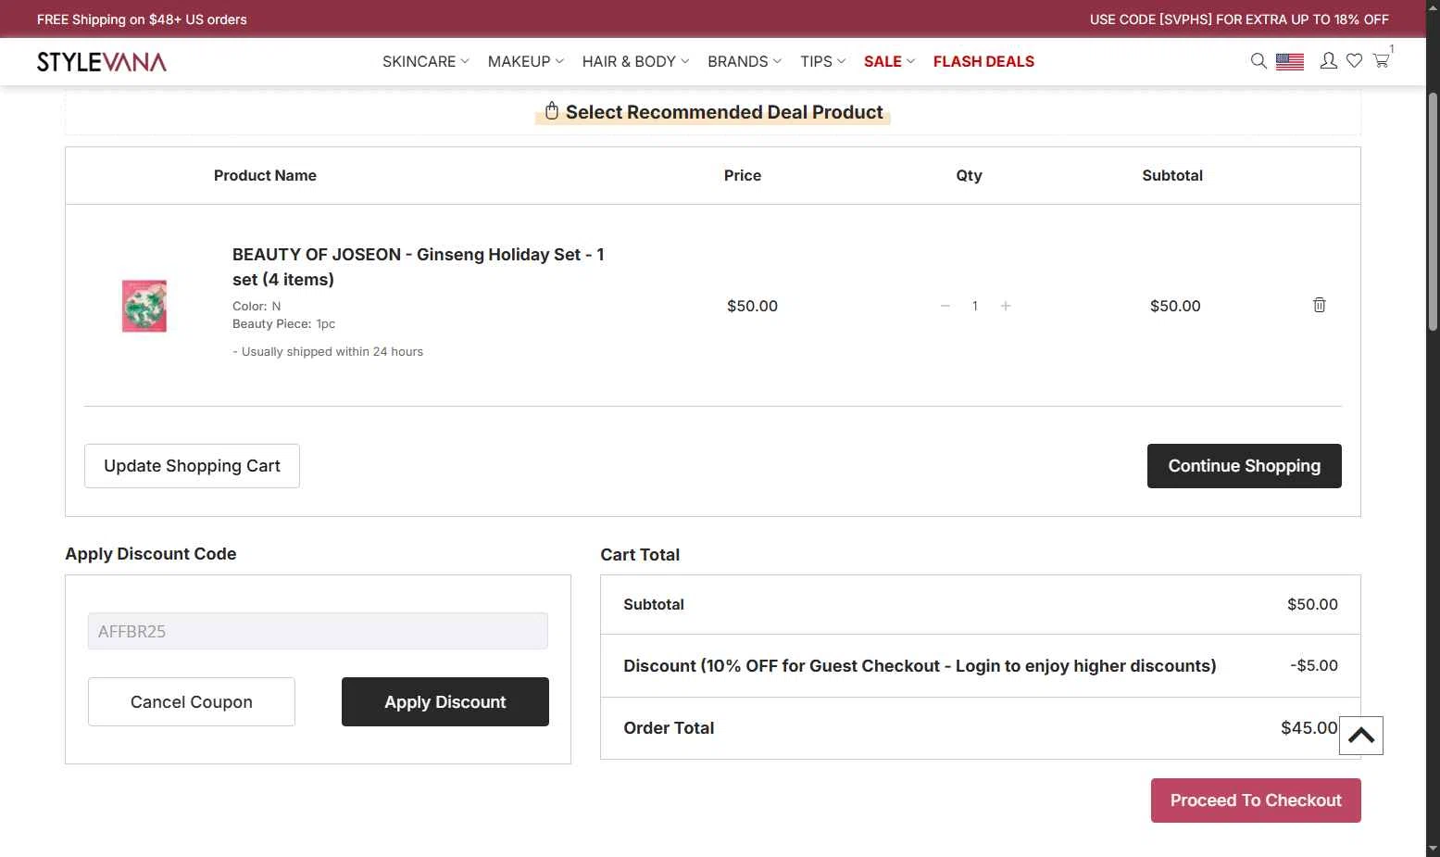Delete Ginseng Holiday Set with trash icon
This screenshot has height=857, width=1440.
point(1319,305)
